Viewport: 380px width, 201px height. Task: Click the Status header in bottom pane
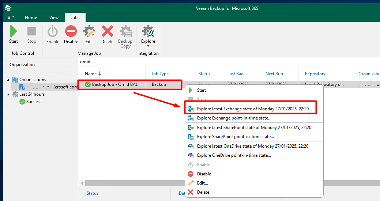pos(92,193)
